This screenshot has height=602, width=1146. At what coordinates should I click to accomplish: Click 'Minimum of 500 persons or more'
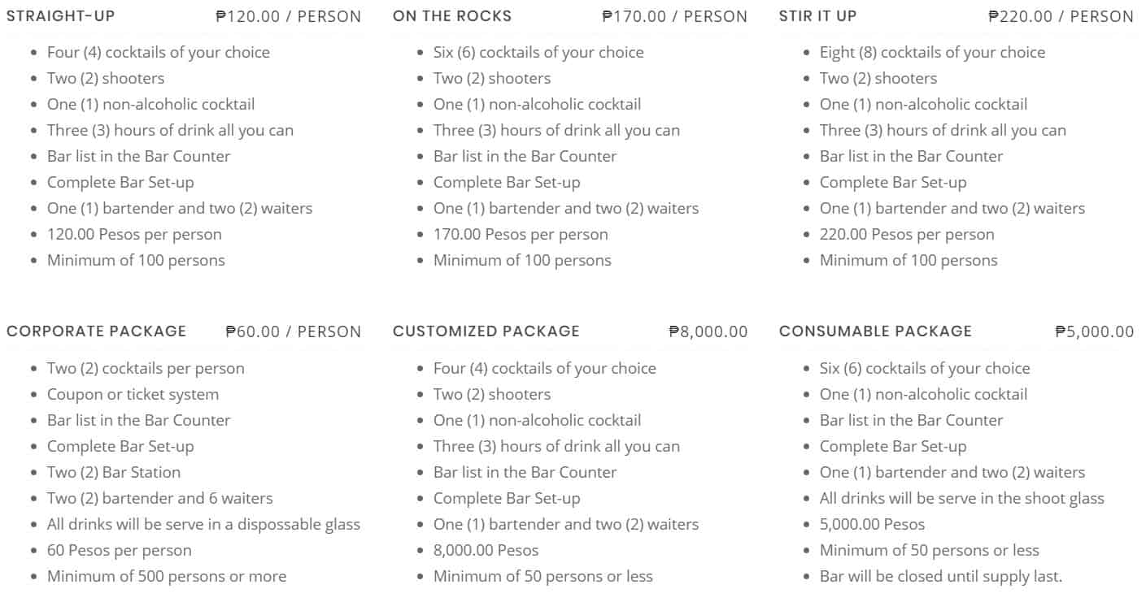167,577
